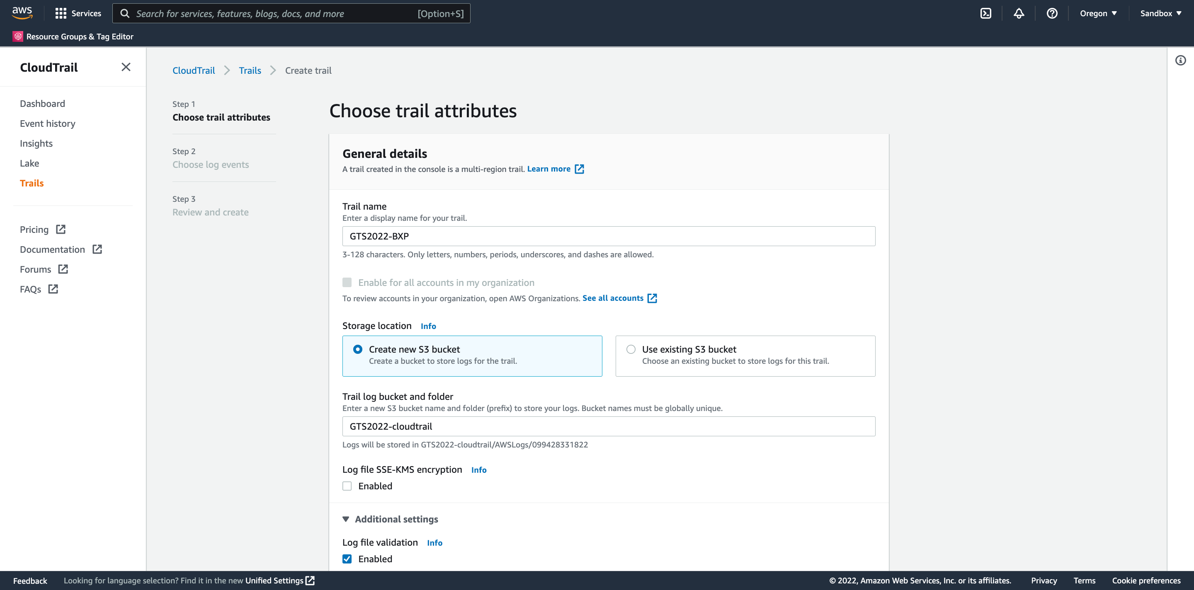Open the Services grid menu icon
The image size is (1194, 590).
[x=61, y=13]
